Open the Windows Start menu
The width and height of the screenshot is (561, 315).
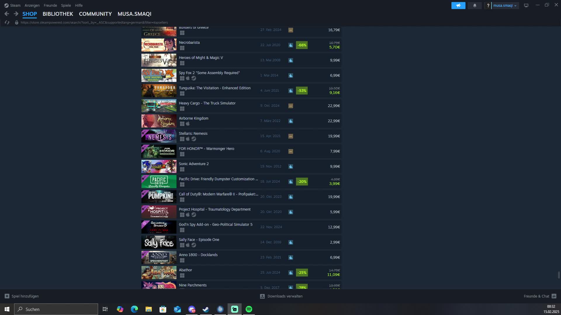coord(7,309)
